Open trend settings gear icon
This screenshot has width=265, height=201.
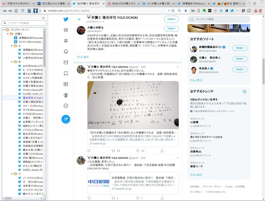[245, 92]
